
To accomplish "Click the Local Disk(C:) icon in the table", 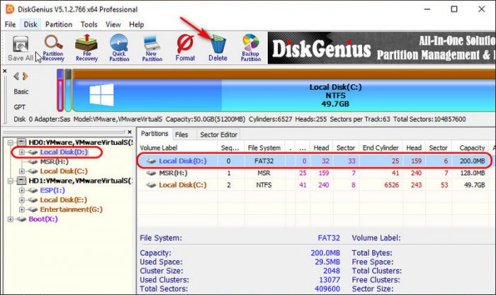I will [x=151, y=185].
